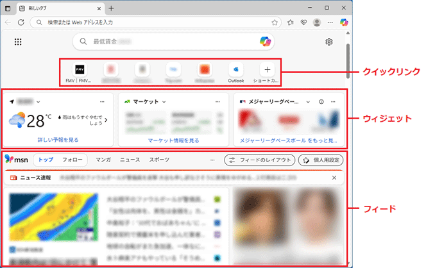Add this page to favorites star
Viewport: 426px width, 268px height.
coord(275,22)
